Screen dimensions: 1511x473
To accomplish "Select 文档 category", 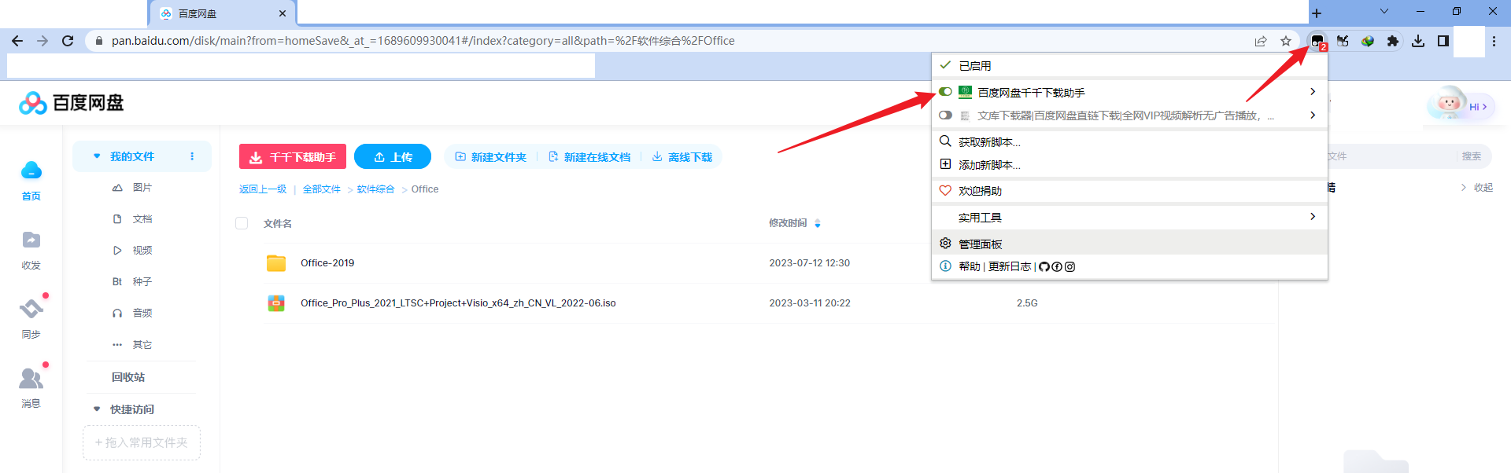I will click(142, 219).
